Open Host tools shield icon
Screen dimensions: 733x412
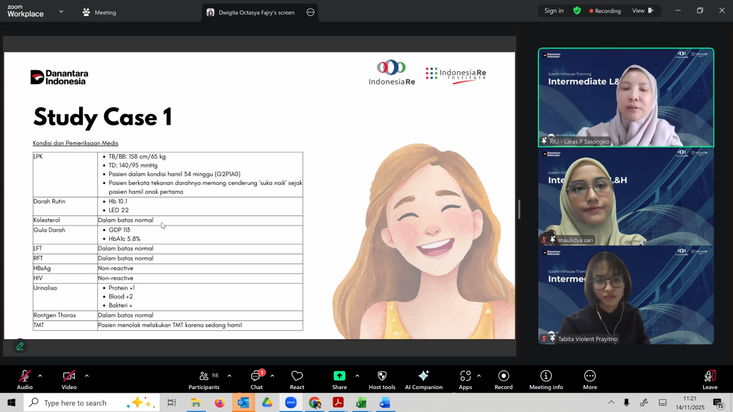[x=382, y=376]
